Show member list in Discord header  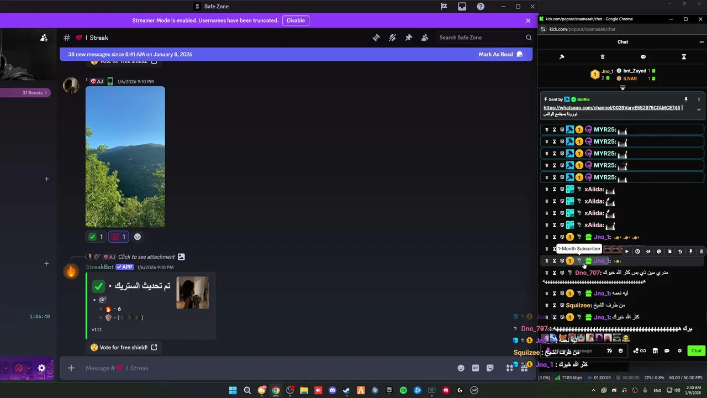pyautogui.click(x=425, y=38)
